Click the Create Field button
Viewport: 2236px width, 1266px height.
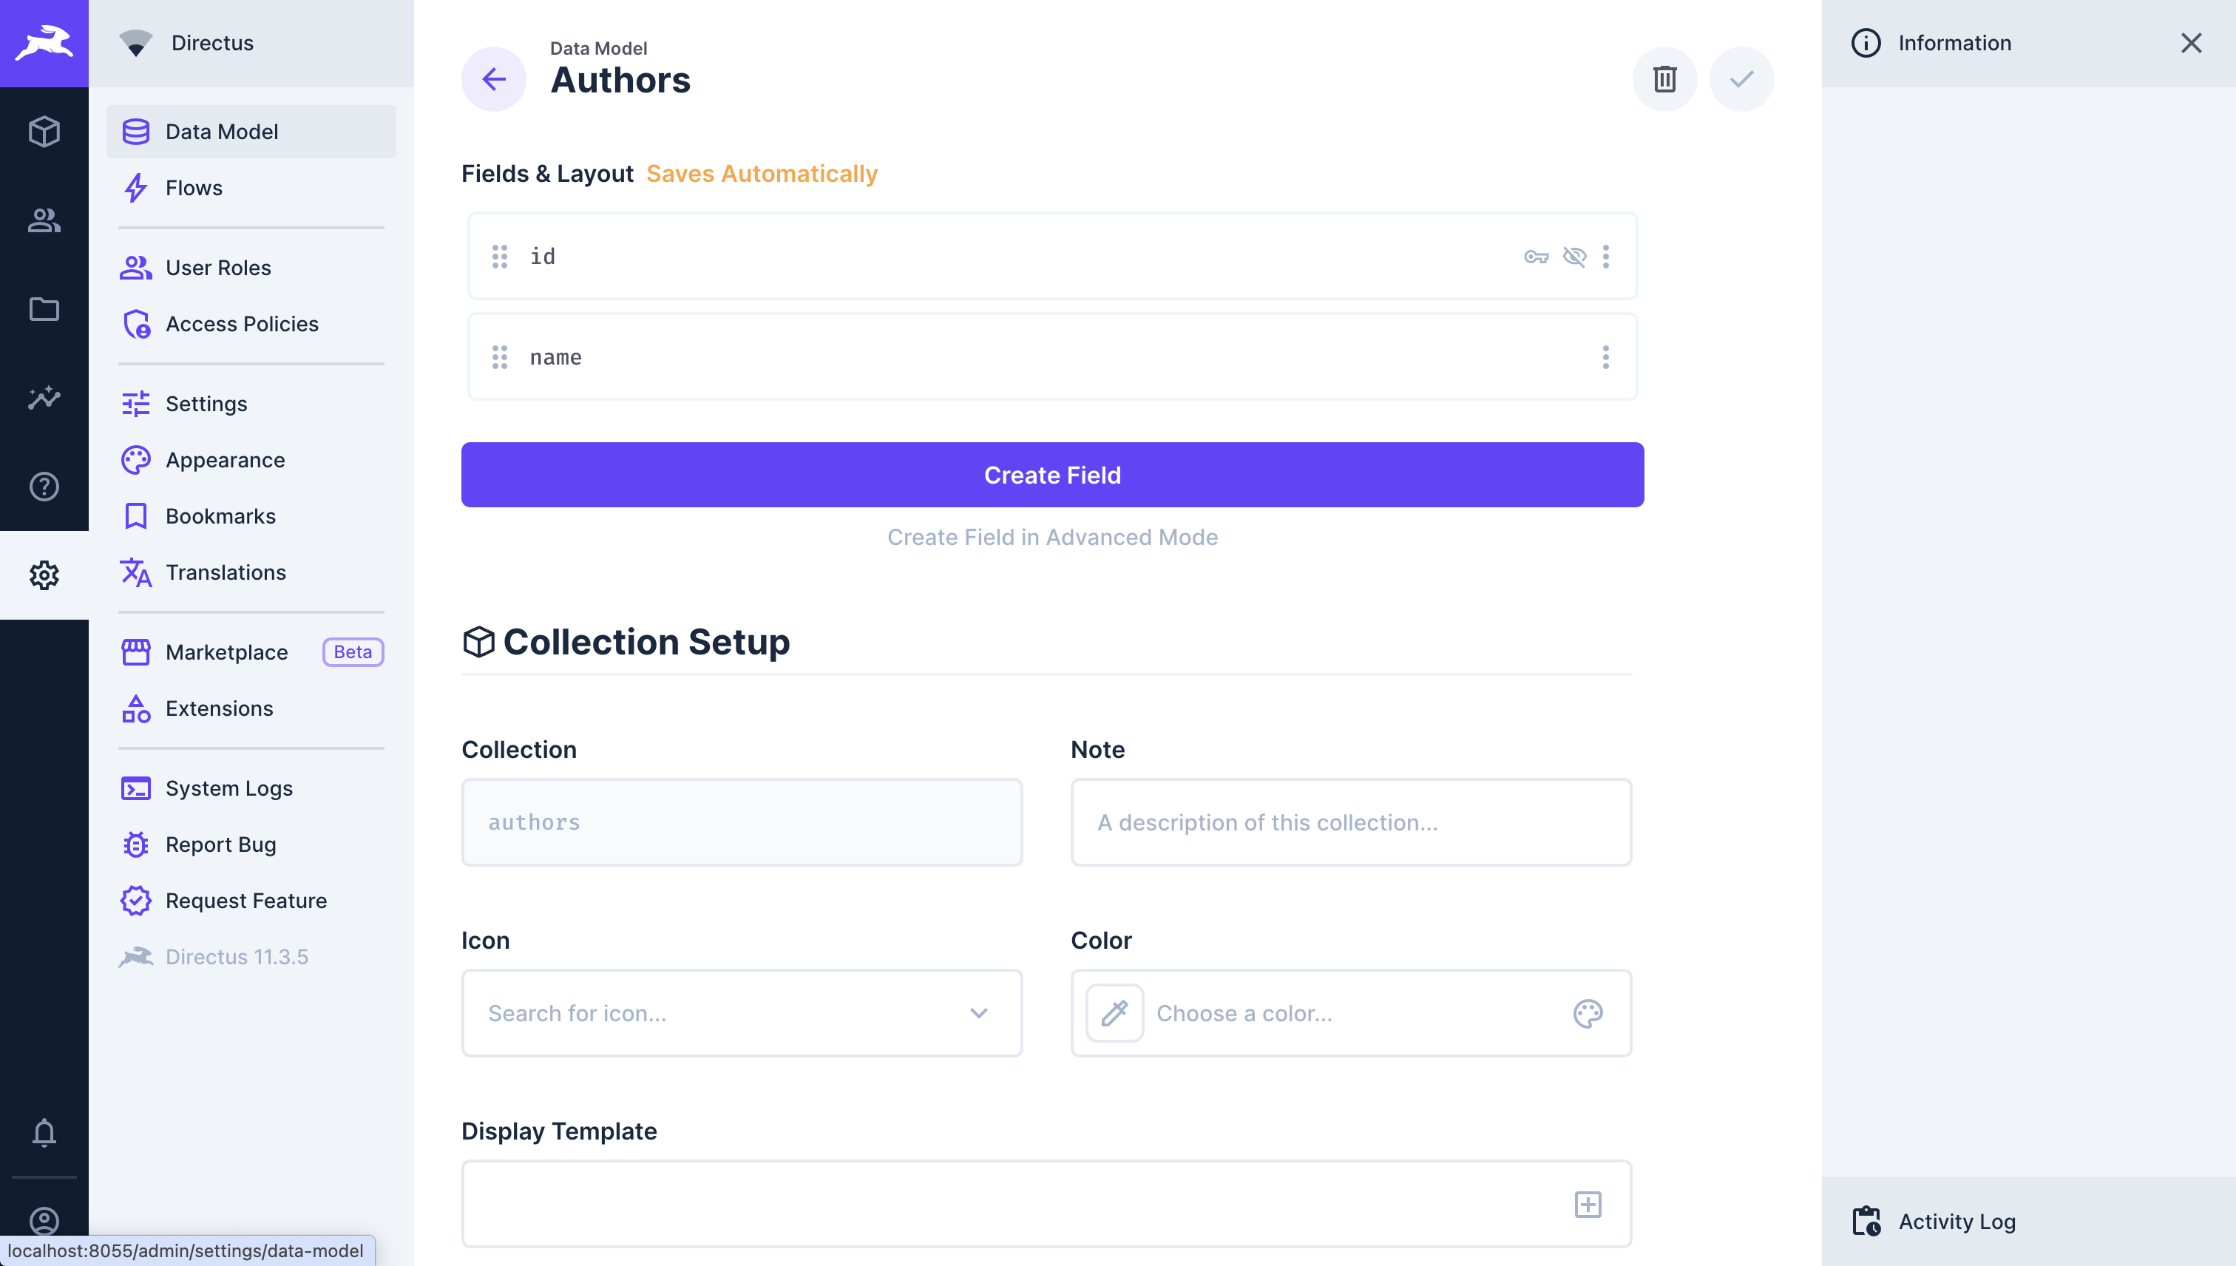[x=1052, y=475]
